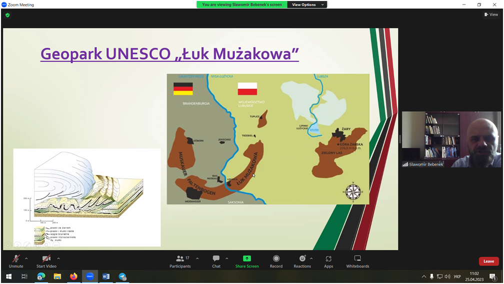Click the green encryption shield icon

click(7, 15)
